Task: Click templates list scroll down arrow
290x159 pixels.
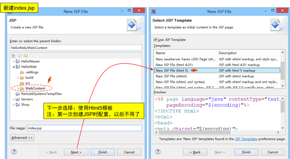Action: [283, 86]
